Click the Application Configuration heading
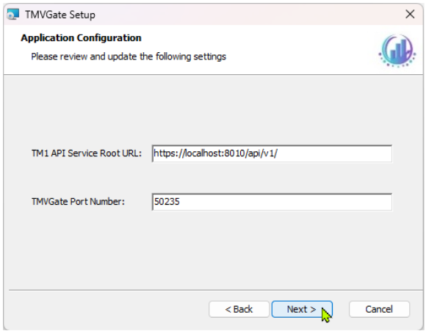426x334 pixels. click(82, 37)
